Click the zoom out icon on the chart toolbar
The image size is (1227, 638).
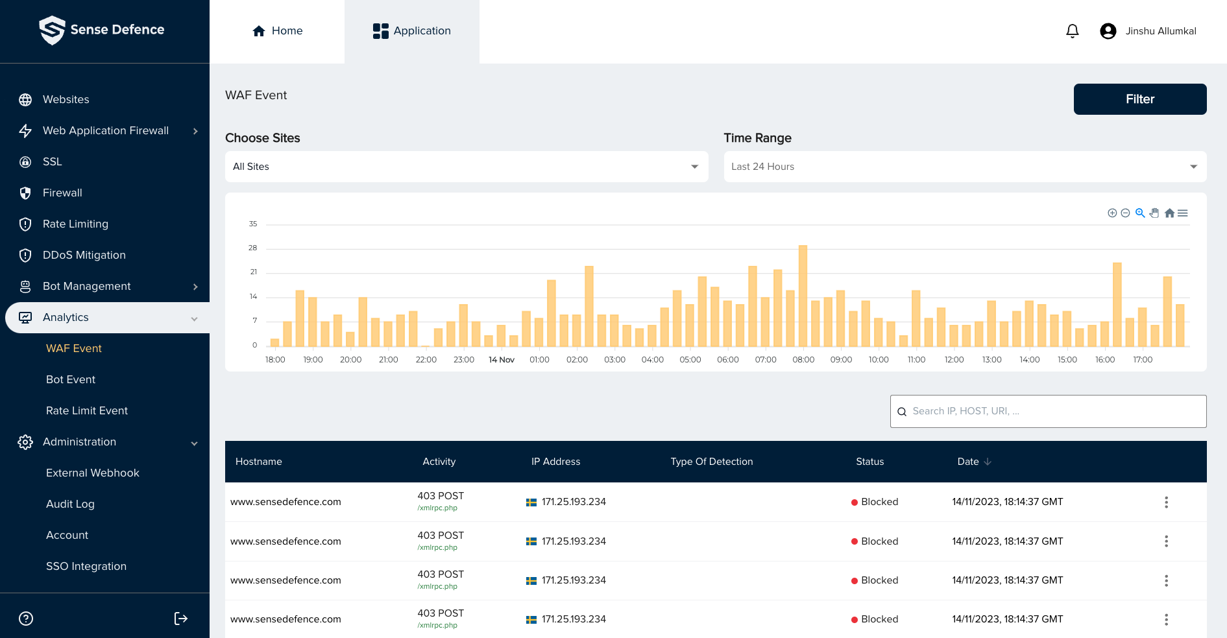1124,213
